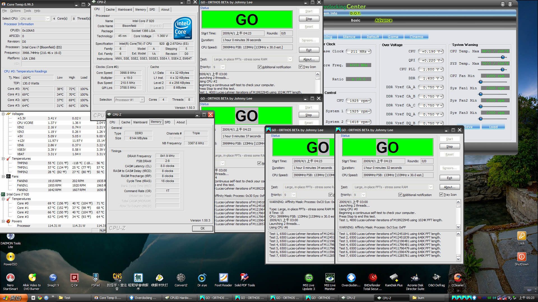Launch BitDefender Total Security icon
Screen dimensions: 538x302
click(x=372, y=282)
